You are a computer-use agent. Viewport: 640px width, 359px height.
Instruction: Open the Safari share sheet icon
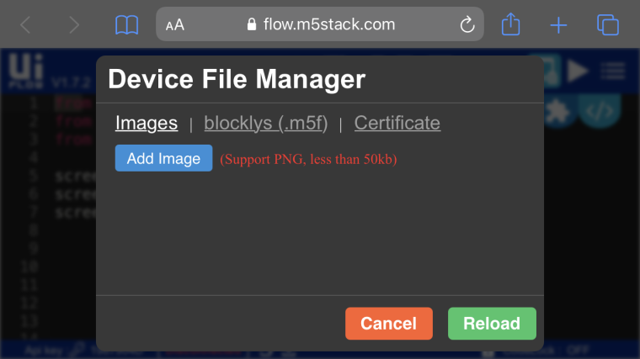click(x=510, y=24)
